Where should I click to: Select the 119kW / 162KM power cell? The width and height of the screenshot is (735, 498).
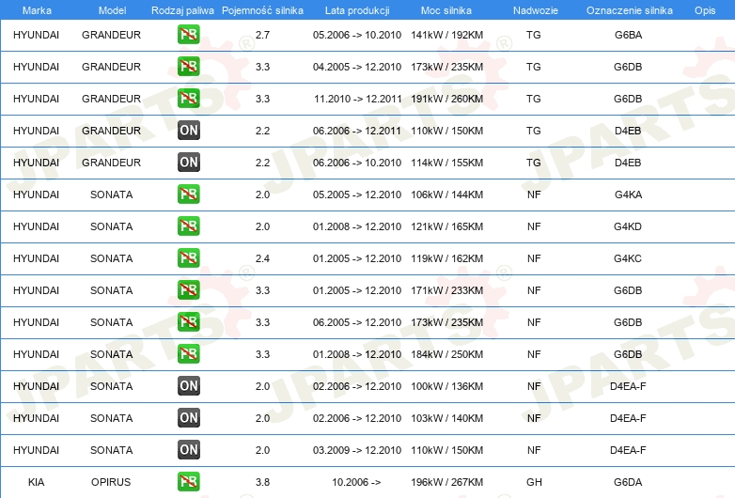[x=446, y=258]
